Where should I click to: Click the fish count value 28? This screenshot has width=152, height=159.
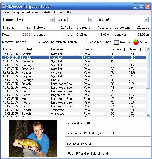click(28, 27)
